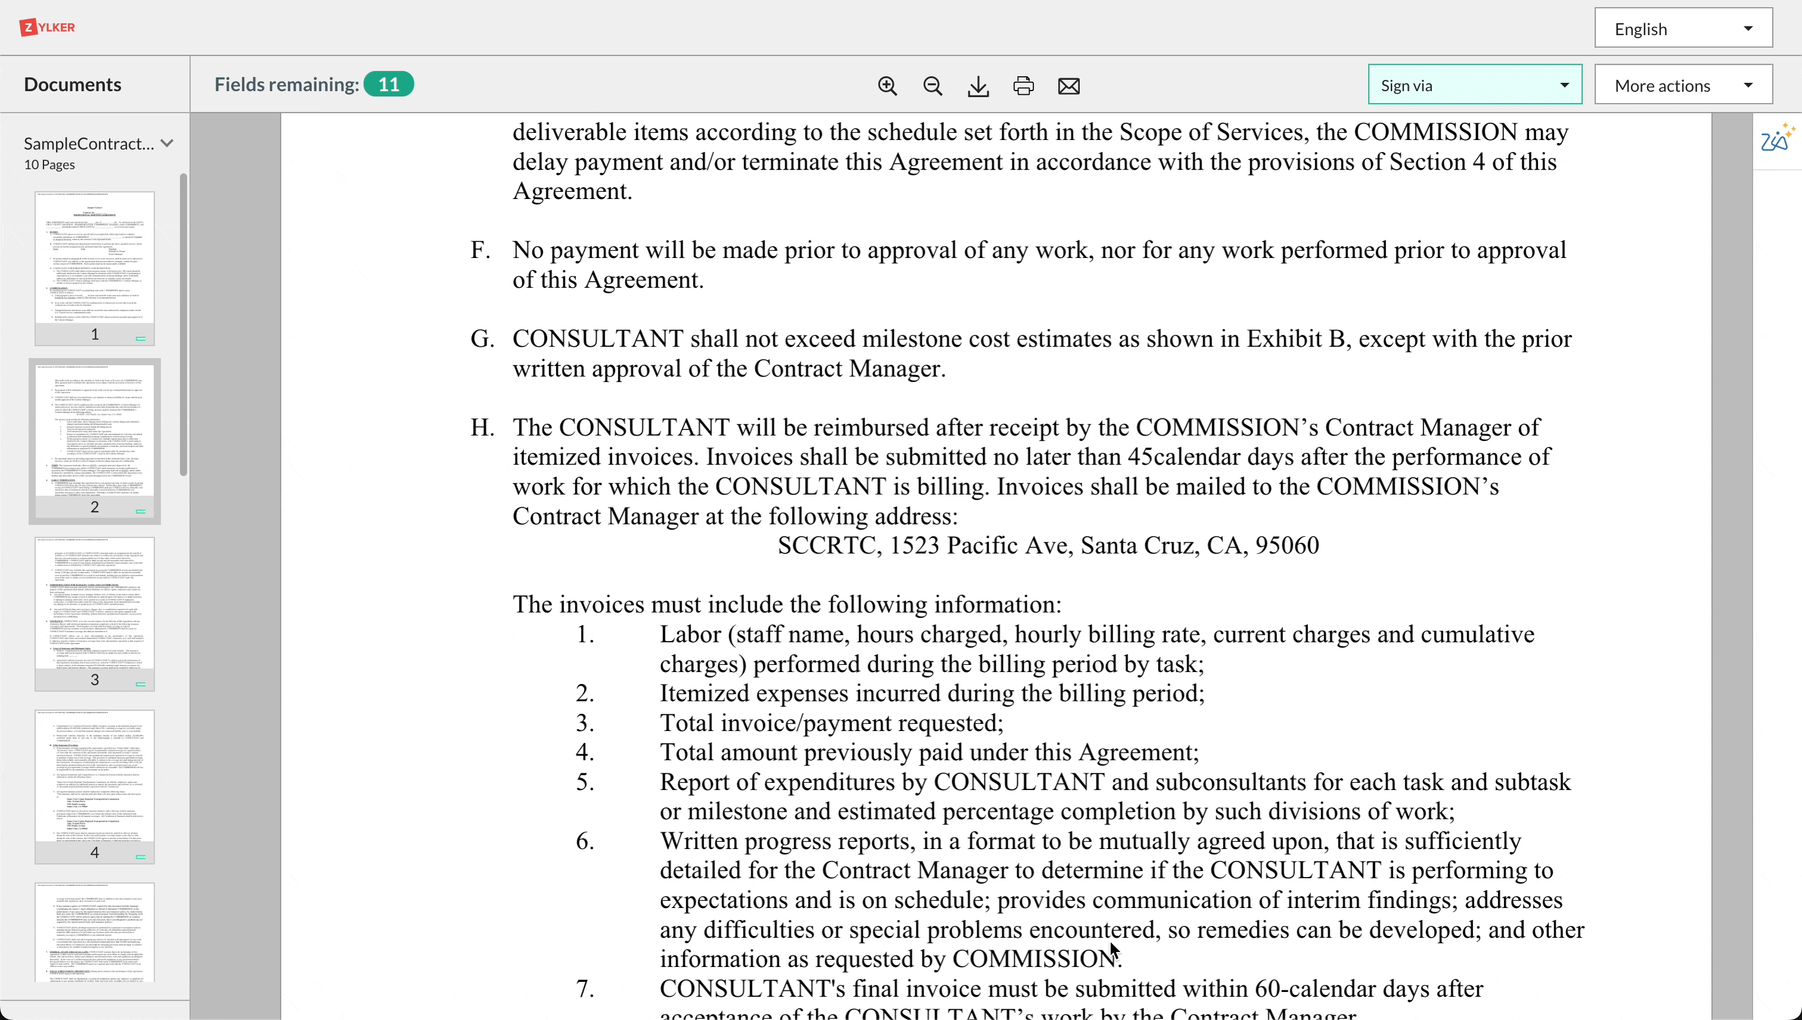Click the zoom in magnifier icon
Viewport: 1802px width, 1020px height.
pyautogui.click(x=888, y=85)
